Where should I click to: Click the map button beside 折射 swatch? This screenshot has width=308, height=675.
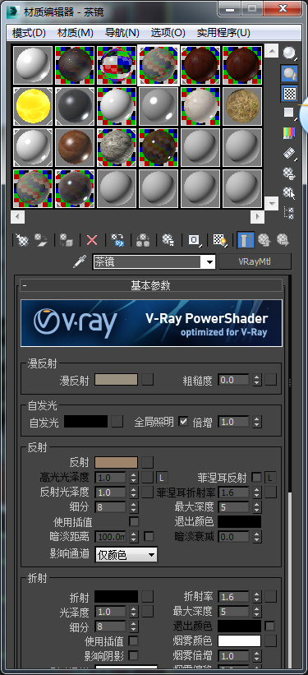tap(148, 596)
